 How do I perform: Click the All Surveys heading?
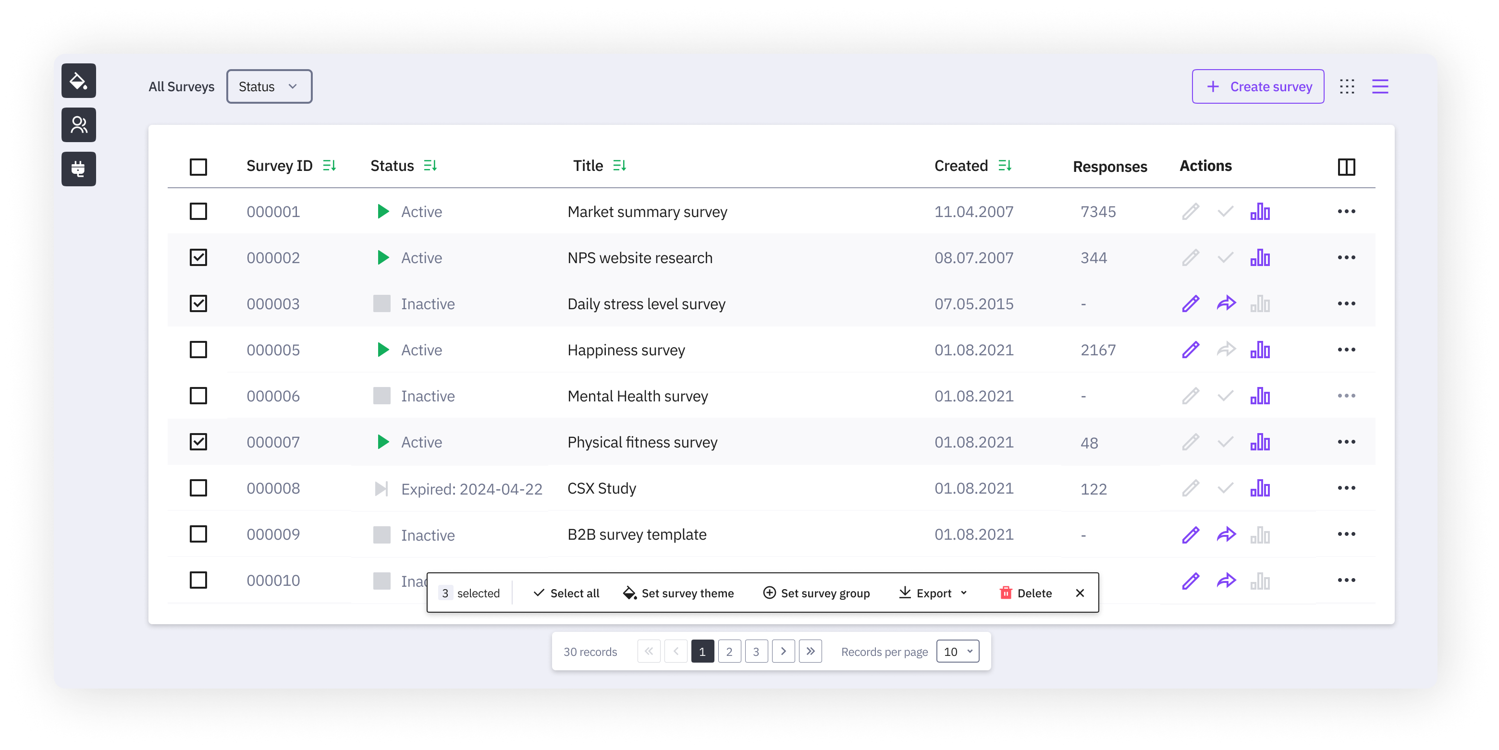pyautogui.click(x=182, y=86)
